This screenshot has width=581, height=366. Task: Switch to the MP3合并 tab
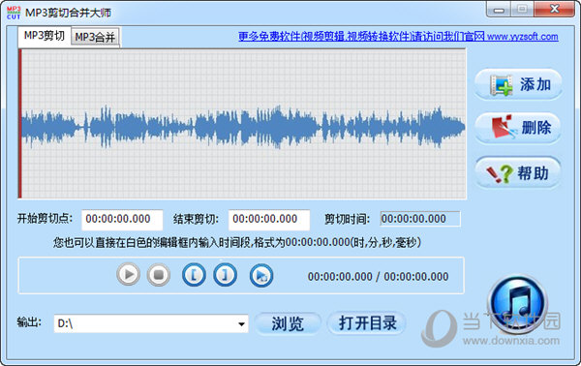95,37
